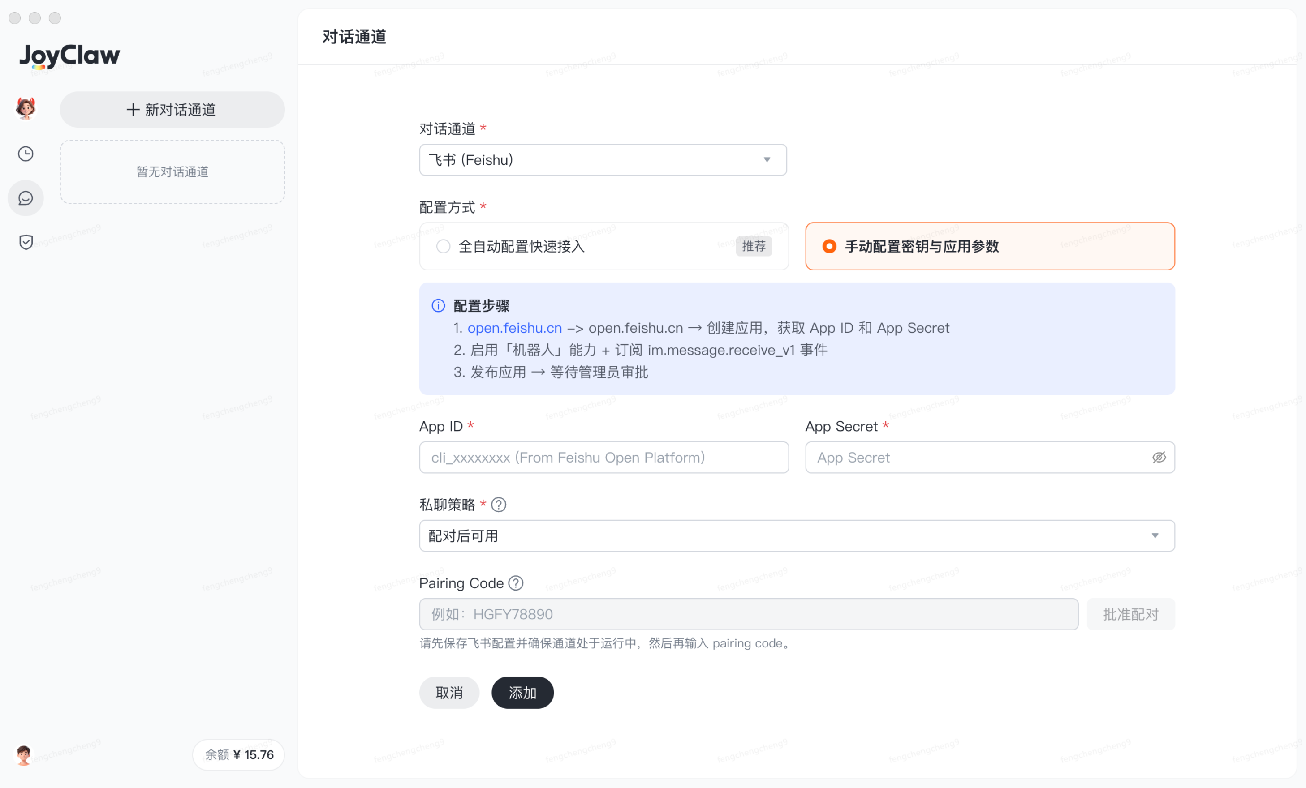Screen dimensions: 1306x788
Task: Open the history clock icon
Action: [26, 154]
